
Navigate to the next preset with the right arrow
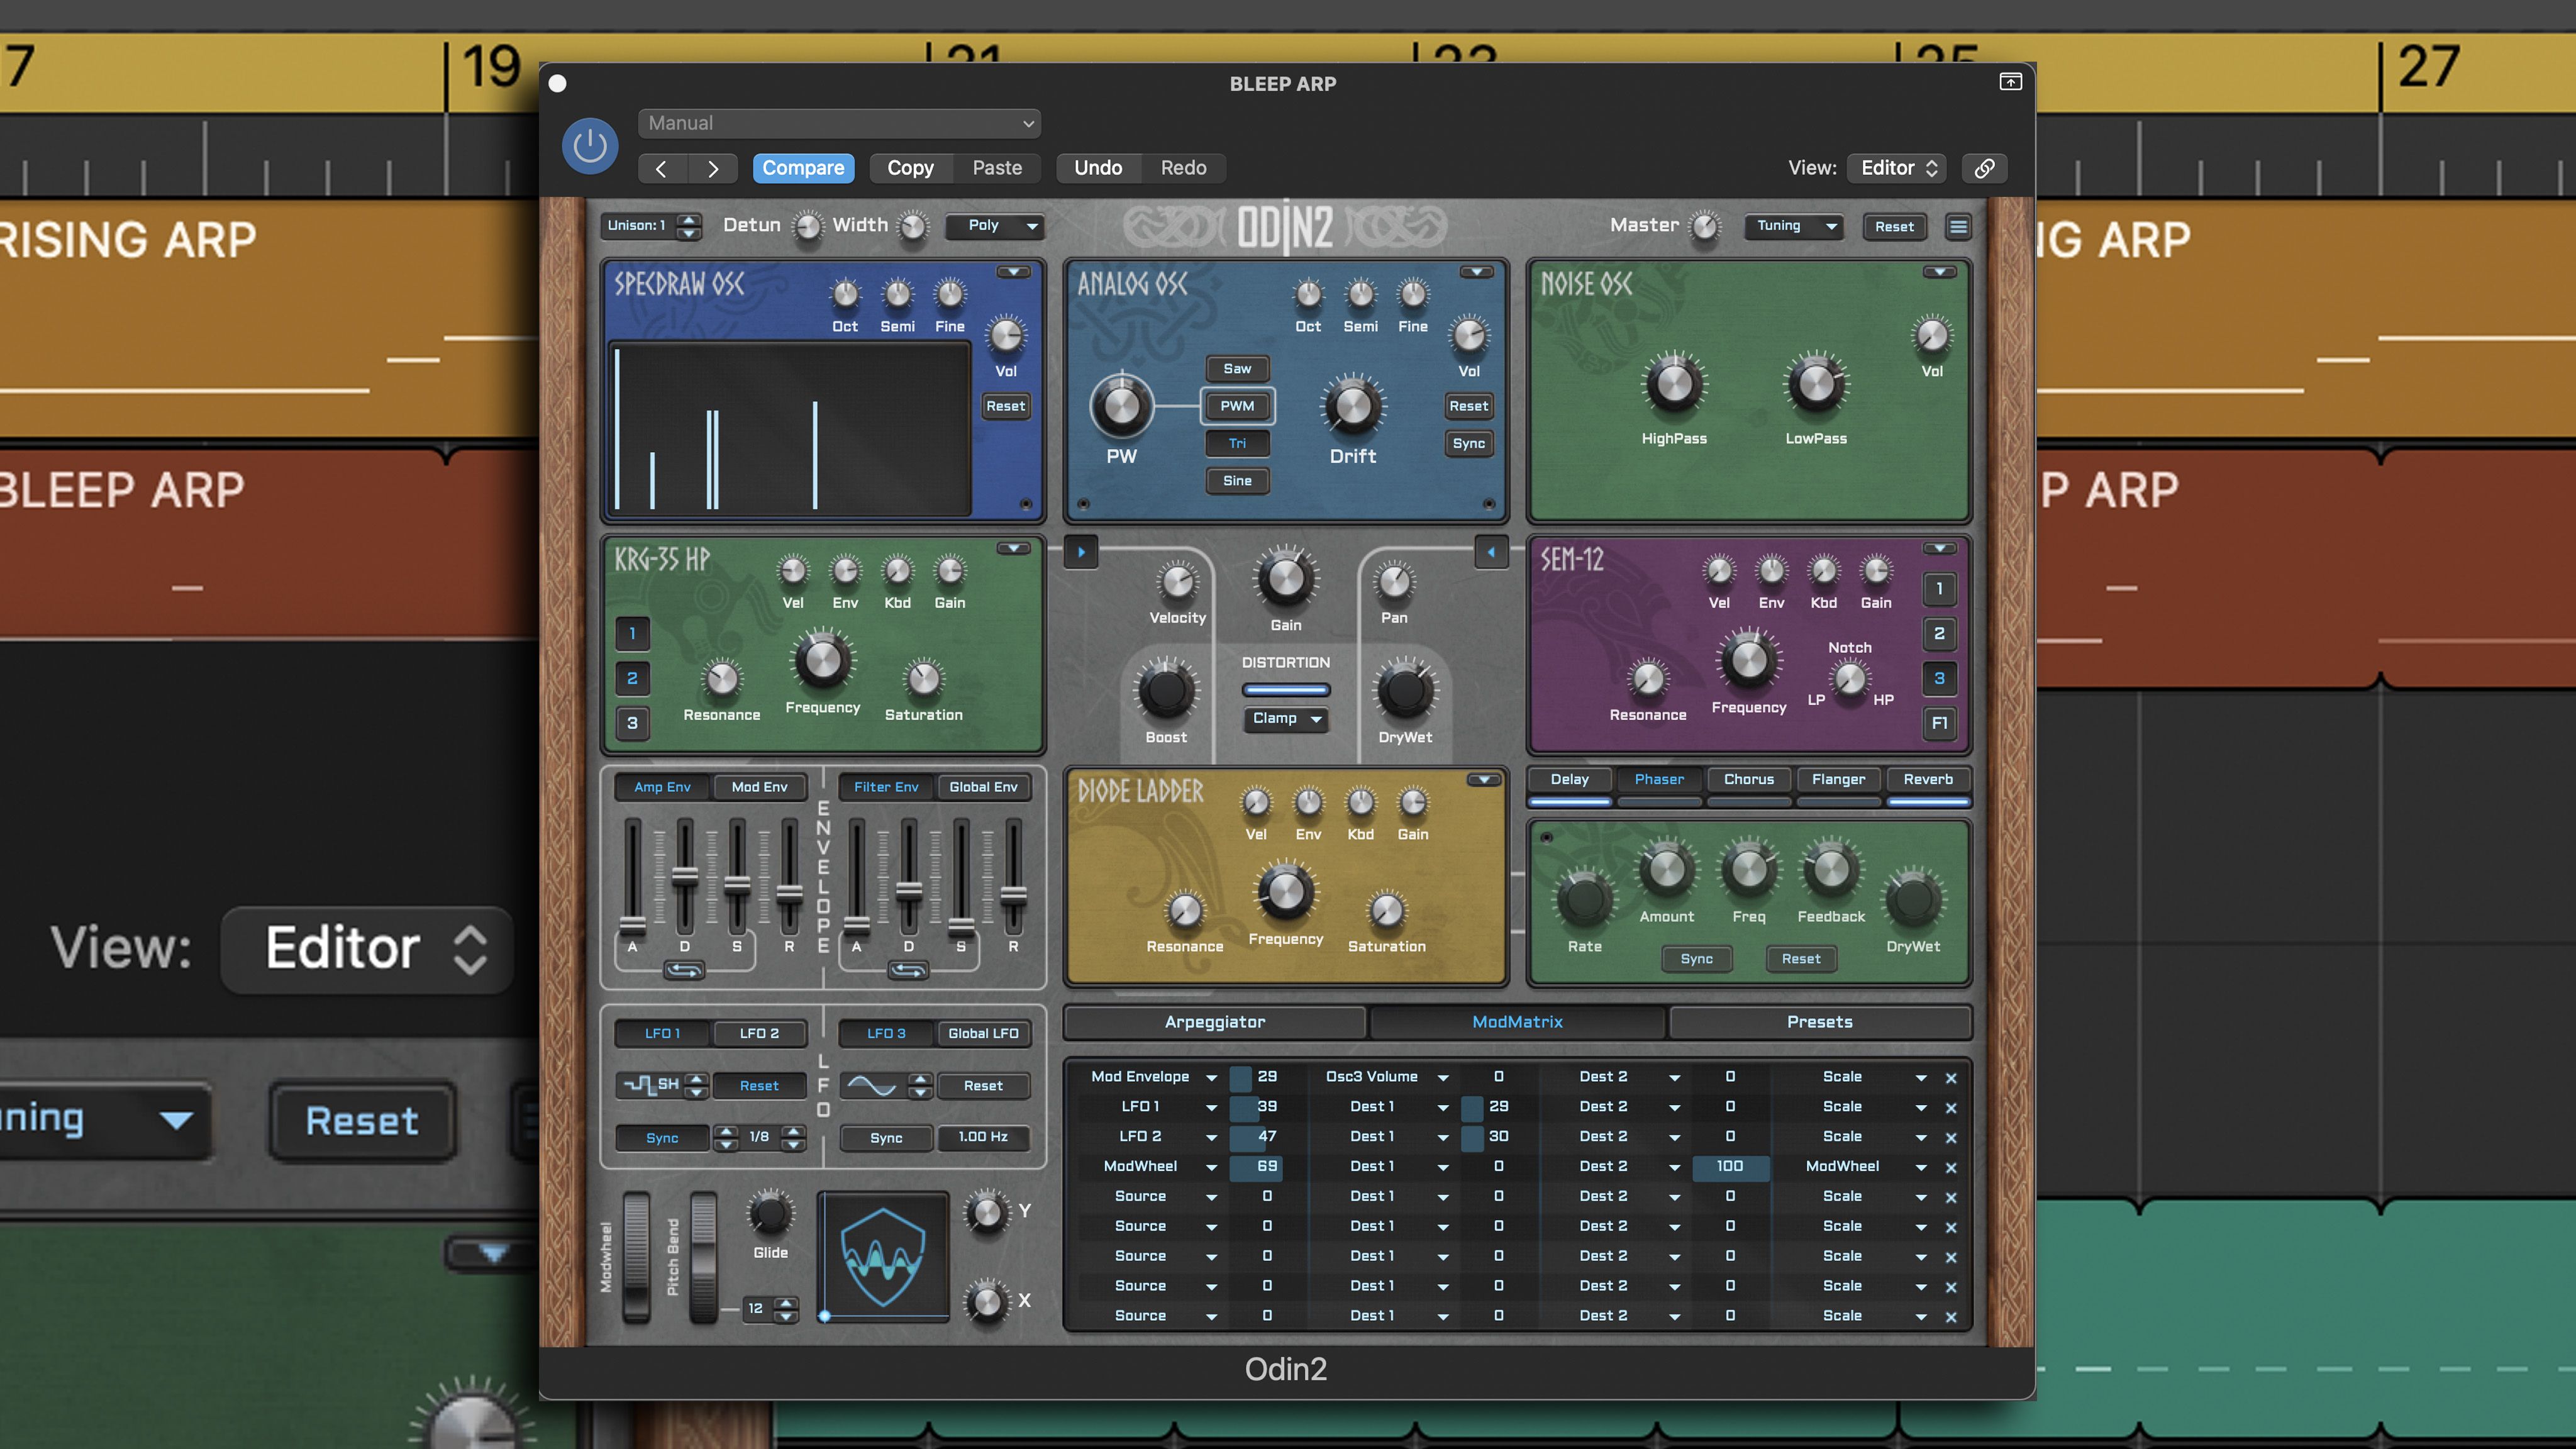click(x=714, y=168)
